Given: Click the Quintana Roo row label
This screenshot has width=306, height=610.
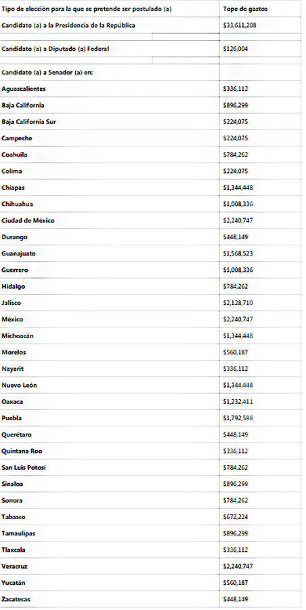Looking at the screenshot, I should click(x=22, y=451).
